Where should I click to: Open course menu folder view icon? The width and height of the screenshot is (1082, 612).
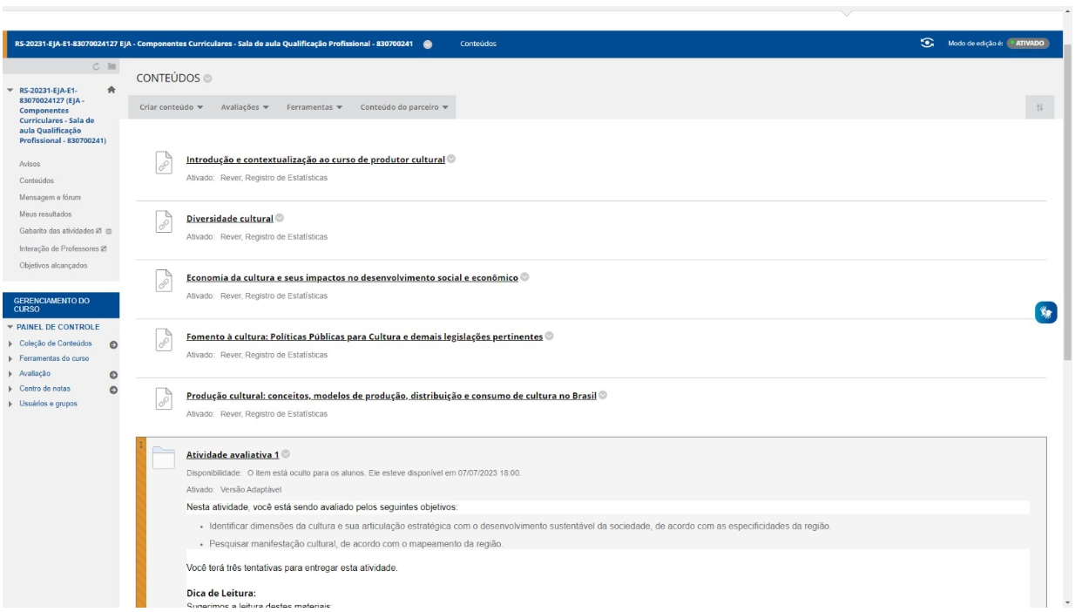[x=112, y=66]
